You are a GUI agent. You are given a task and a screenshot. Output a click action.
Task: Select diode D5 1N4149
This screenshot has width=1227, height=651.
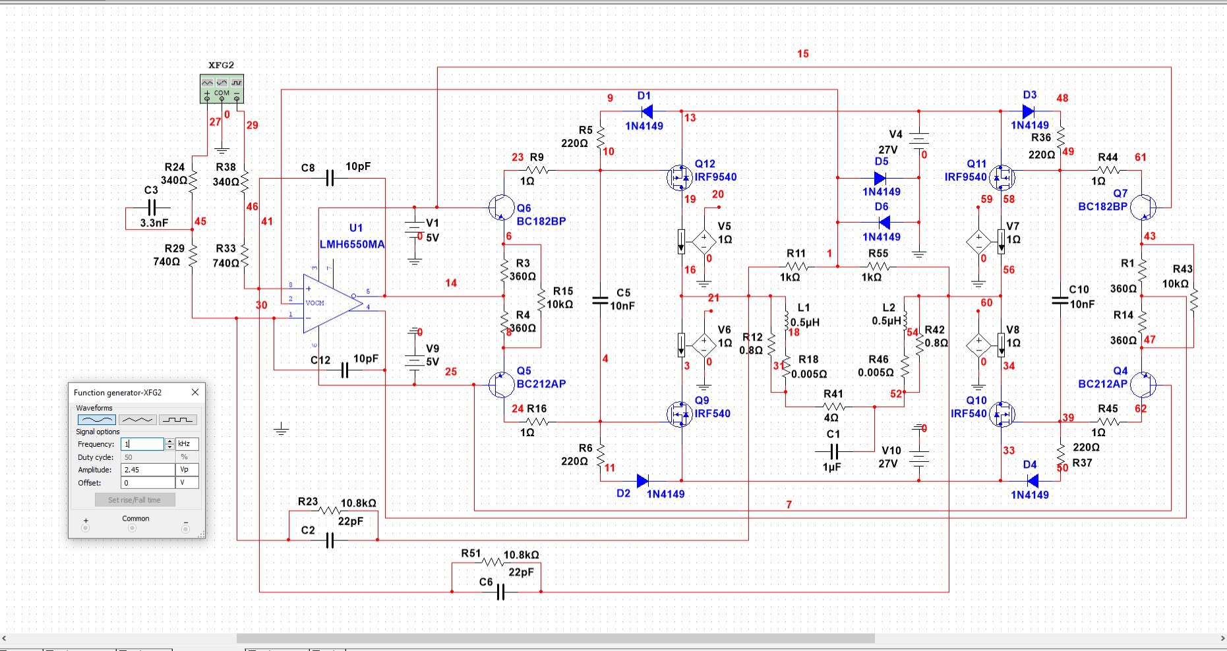(x=880, y=178)
